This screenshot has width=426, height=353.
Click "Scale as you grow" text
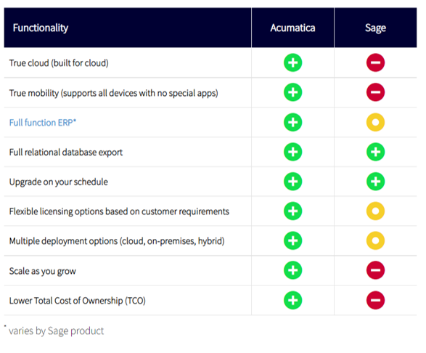coord(42,271)
